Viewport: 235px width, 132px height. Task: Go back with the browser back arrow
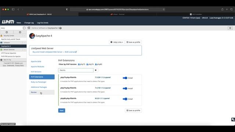click(x=18, y=10)
